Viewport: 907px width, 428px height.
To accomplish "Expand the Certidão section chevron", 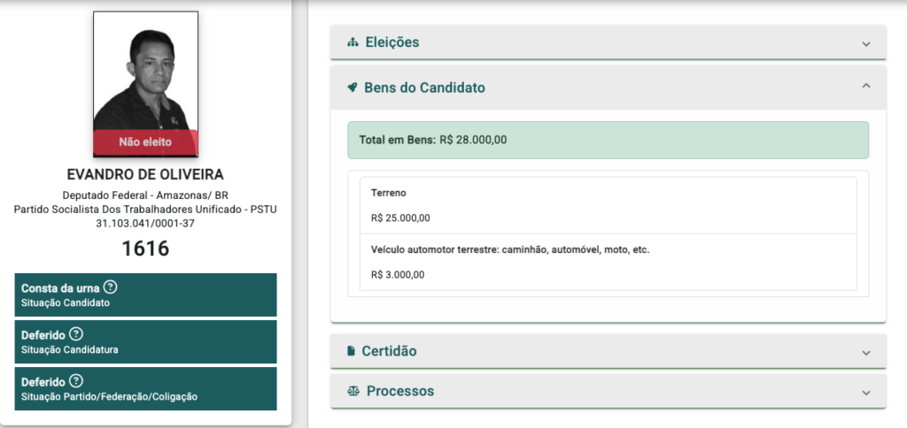I will pyautogui.click(x=866, y=352).
